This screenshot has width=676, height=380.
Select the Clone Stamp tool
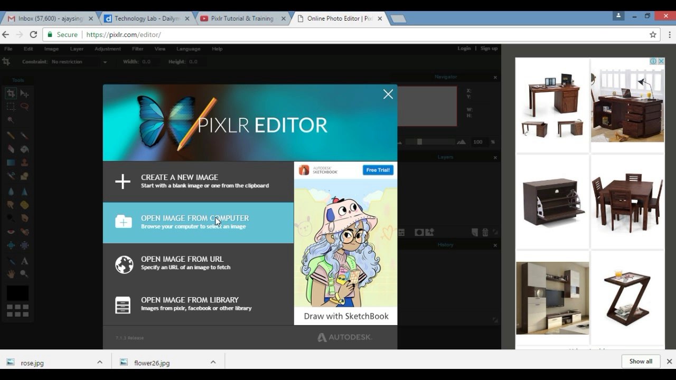pyautogui.click(x=24, y=163)
